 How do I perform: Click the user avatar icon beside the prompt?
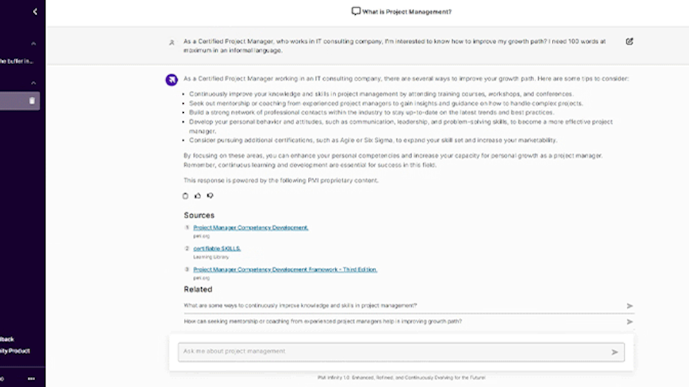[172, 42]
